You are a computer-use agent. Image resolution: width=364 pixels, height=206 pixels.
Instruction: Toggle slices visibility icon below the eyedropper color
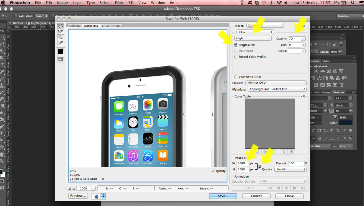point(60,59)
